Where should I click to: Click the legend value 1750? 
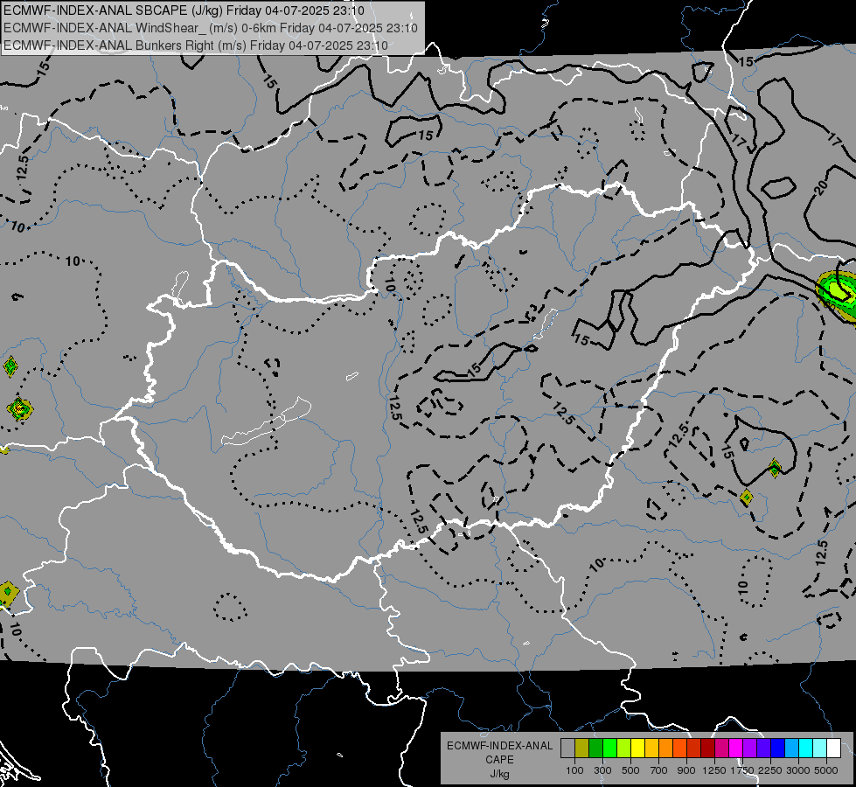pos(742,770)
